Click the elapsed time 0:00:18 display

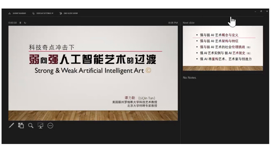pyautogui.click(x=12, y=22)
